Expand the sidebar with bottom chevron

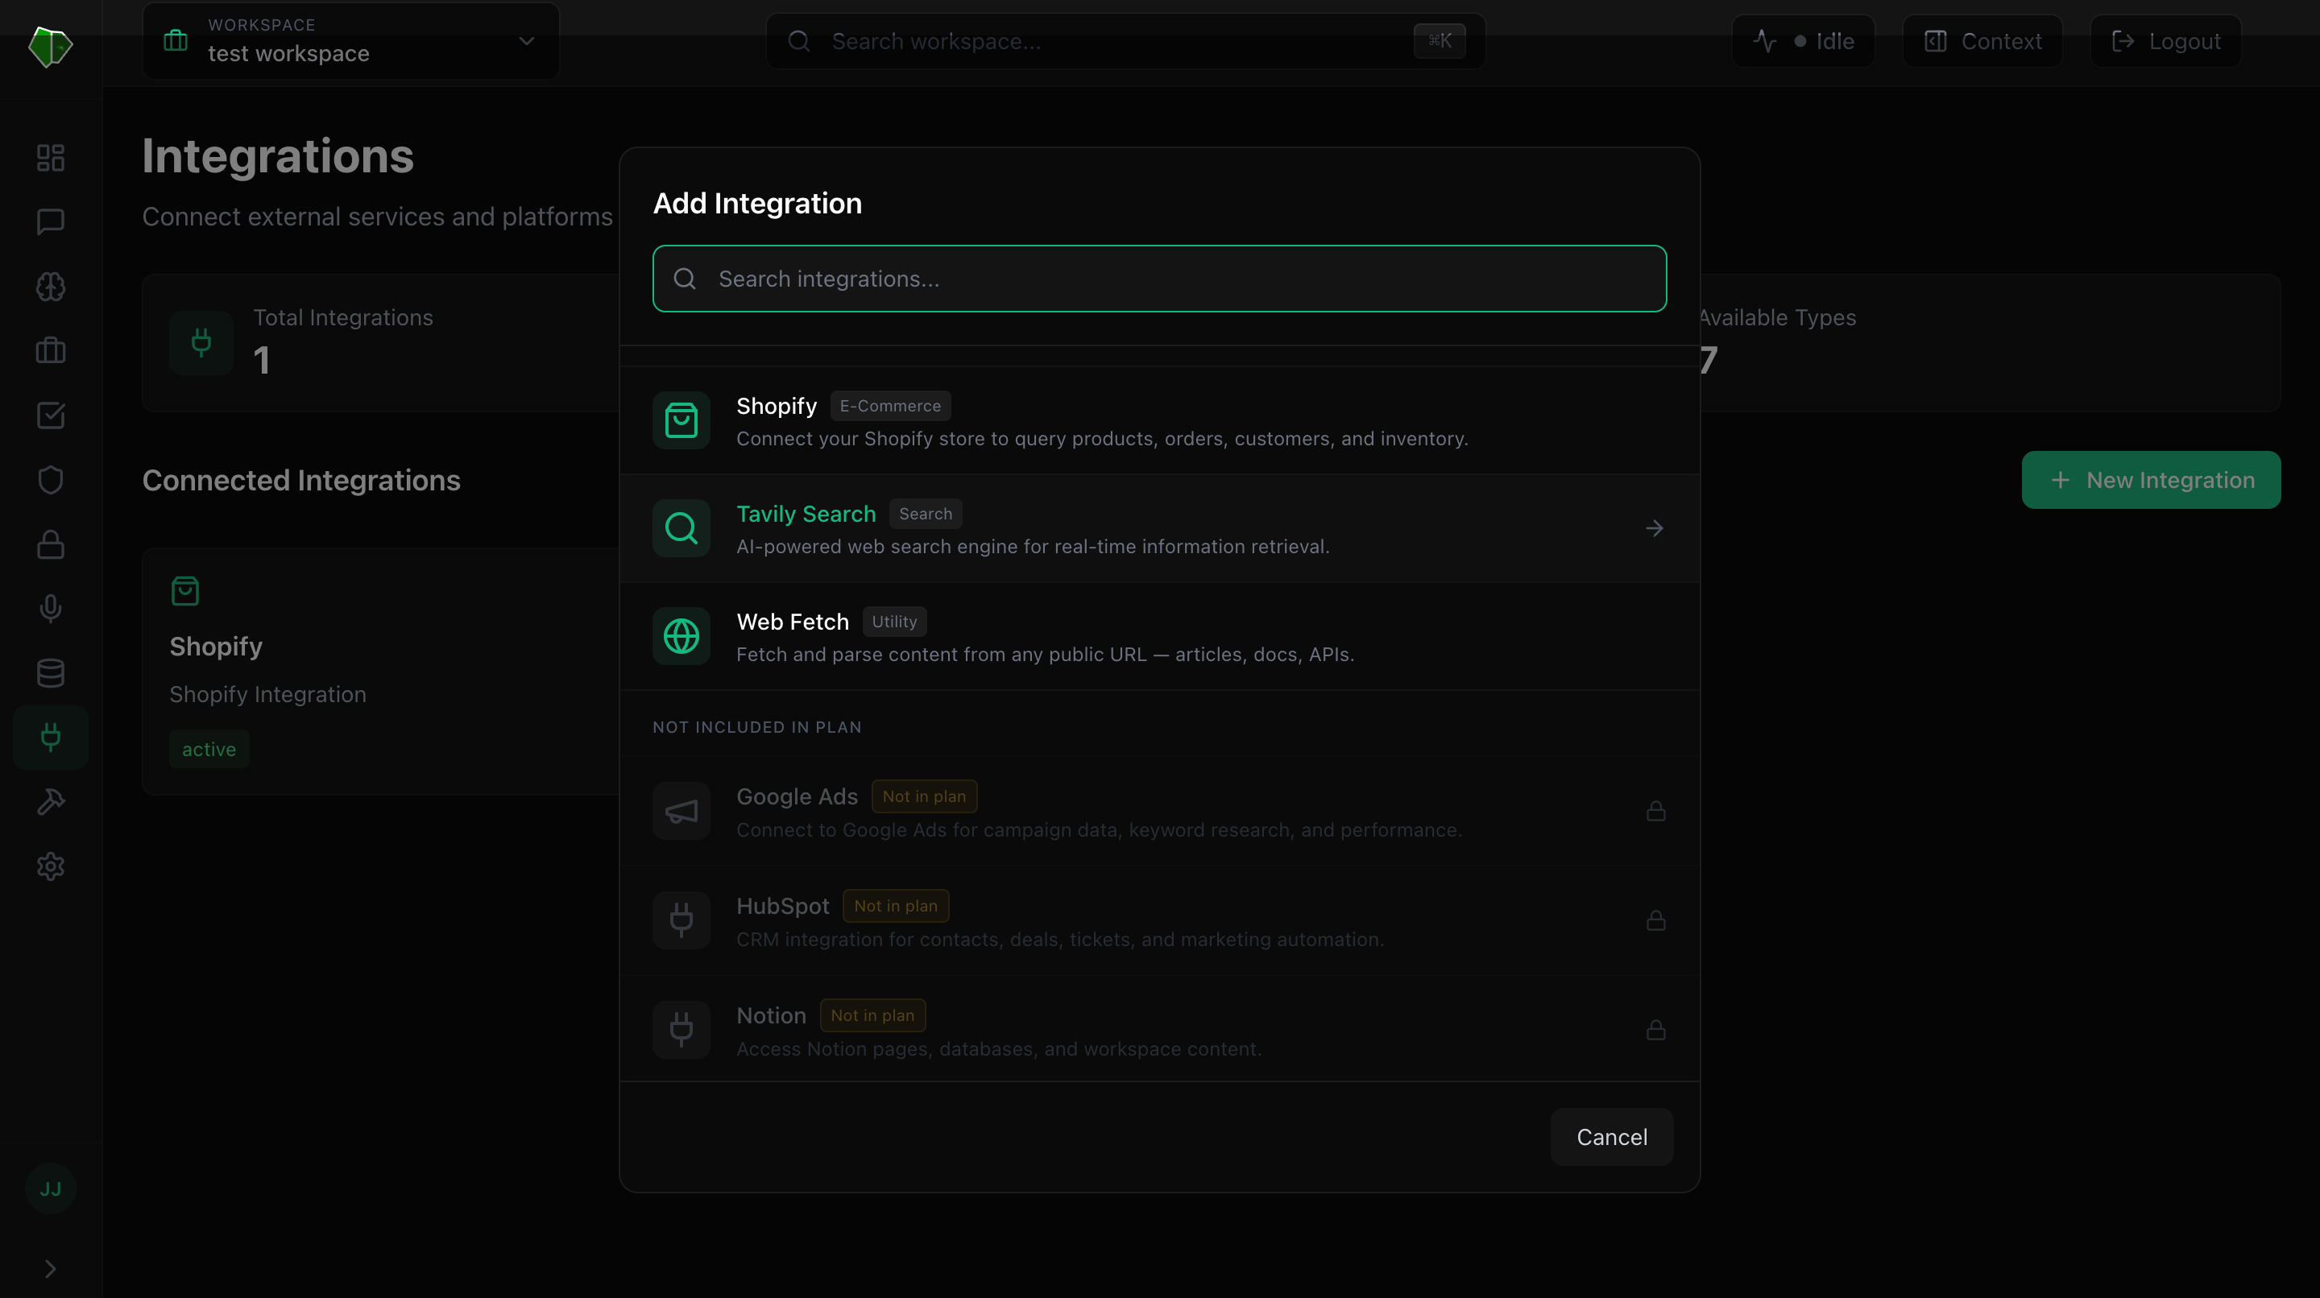[51, 1268]
